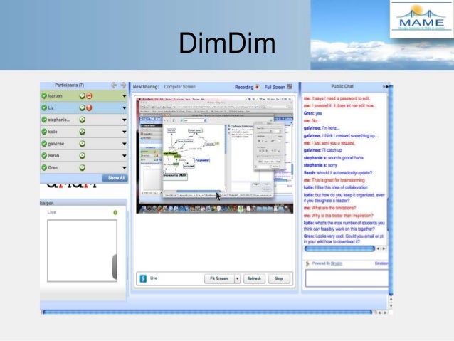
Task: Click stephanie's 'sounds good haha' message
Action: 333,158
